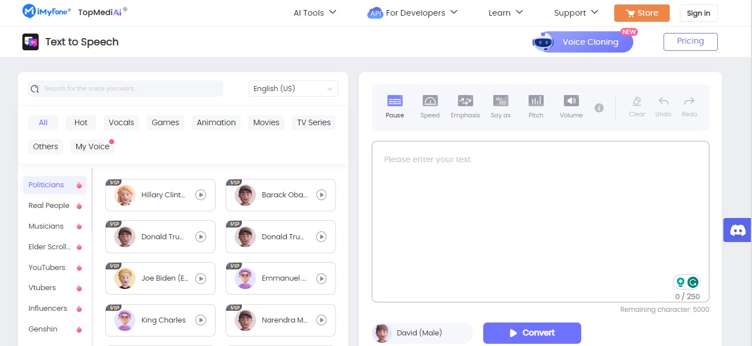Click the Text to Speech app icon

tap(30, 42)
